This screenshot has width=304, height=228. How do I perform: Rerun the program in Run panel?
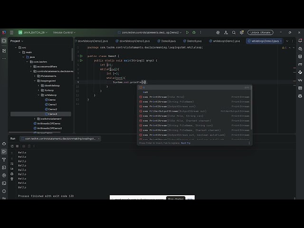point(12,146)
